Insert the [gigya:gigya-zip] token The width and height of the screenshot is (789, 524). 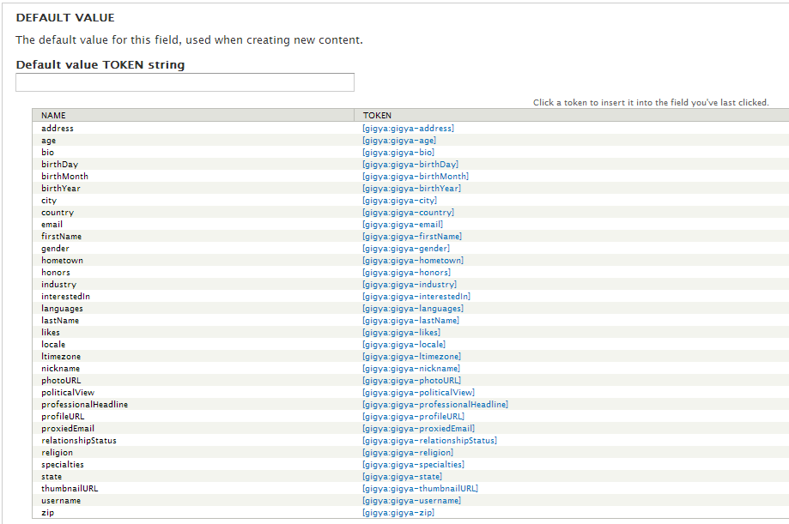398,513
